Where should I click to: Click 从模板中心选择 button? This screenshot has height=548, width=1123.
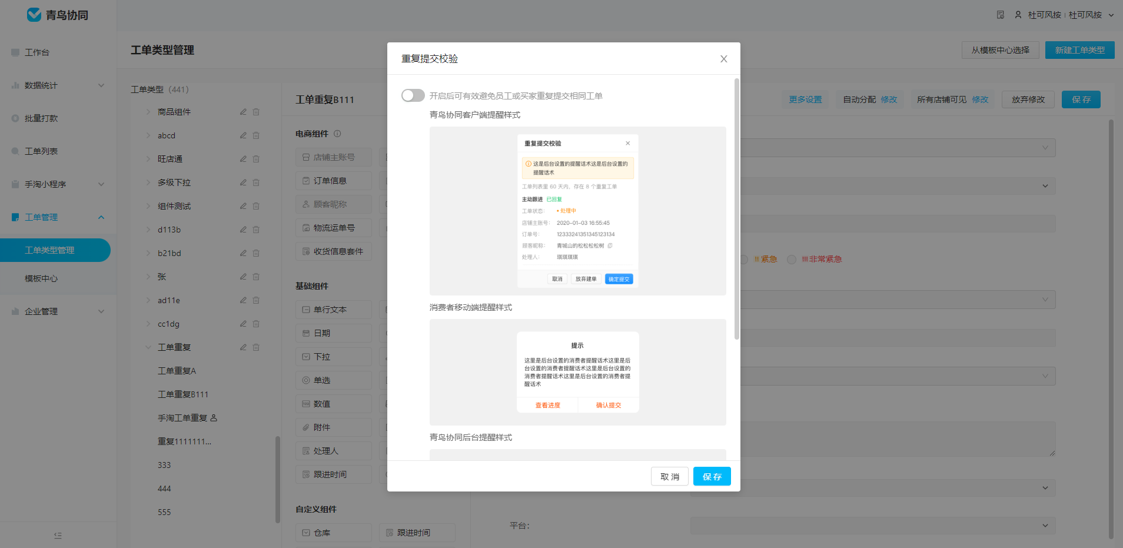1001,50
